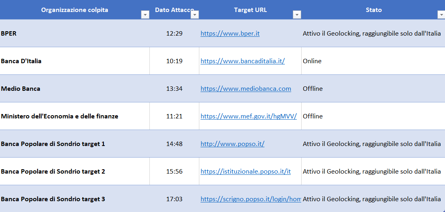445x212 pixels.
Task: Select the 12:29 attack time cell
Action: pos(174,34)
